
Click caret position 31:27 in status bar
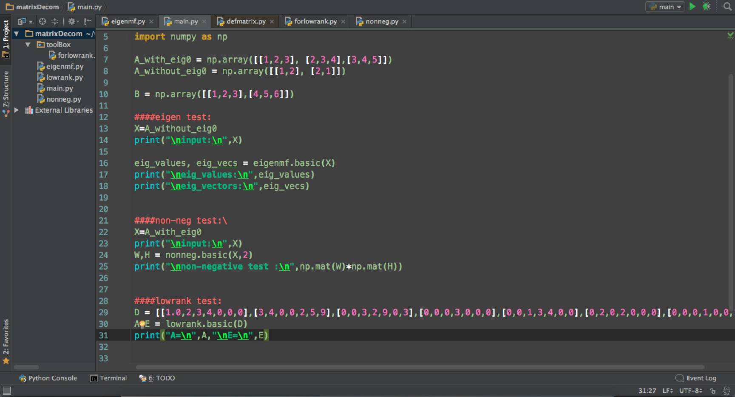(x=647, y=391)
